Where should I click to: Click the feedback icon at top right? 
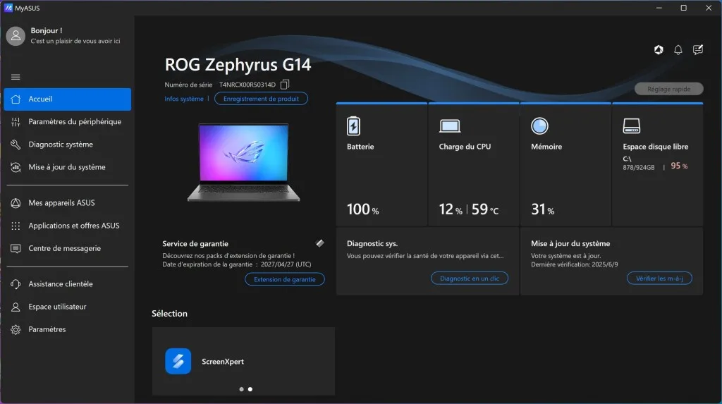[x=697, y=50]
